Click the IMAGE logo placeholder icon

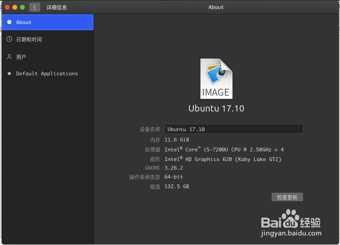tap(216, 79)
